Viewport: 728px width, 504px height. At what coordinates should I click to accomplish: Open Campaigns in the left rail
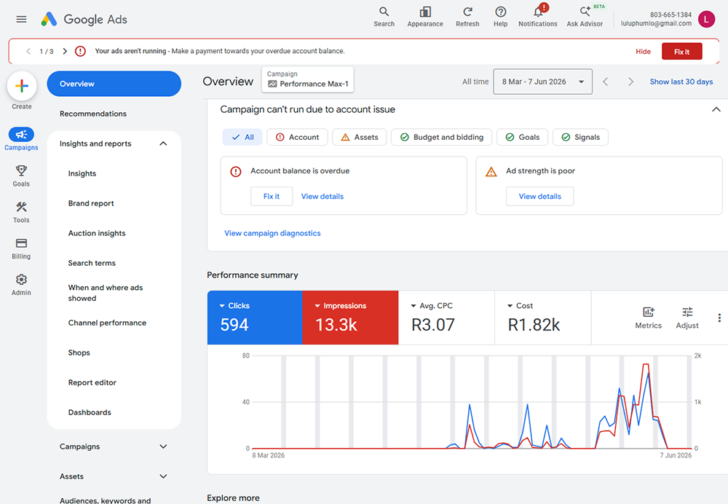[21, 139]
